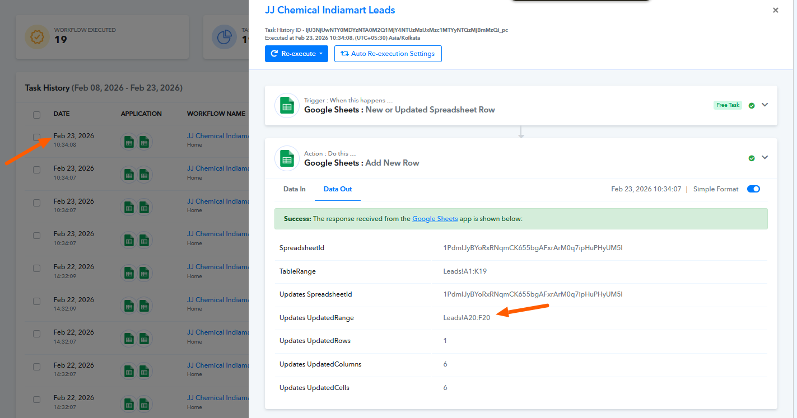Close the JJ Chemical Indiamart Leads panel
Viewport: 797px width, 418px height.
[x=776, y=10]
